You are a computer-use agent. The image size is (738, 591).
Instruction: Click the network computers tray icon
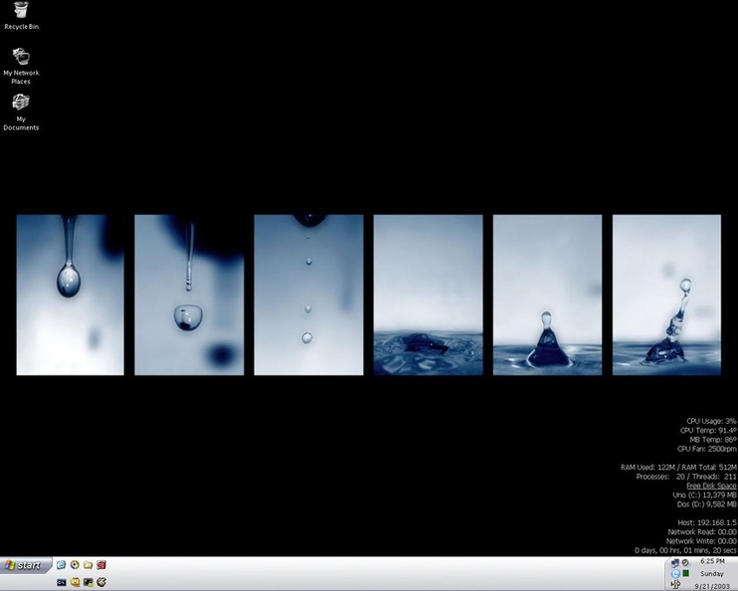675,563
